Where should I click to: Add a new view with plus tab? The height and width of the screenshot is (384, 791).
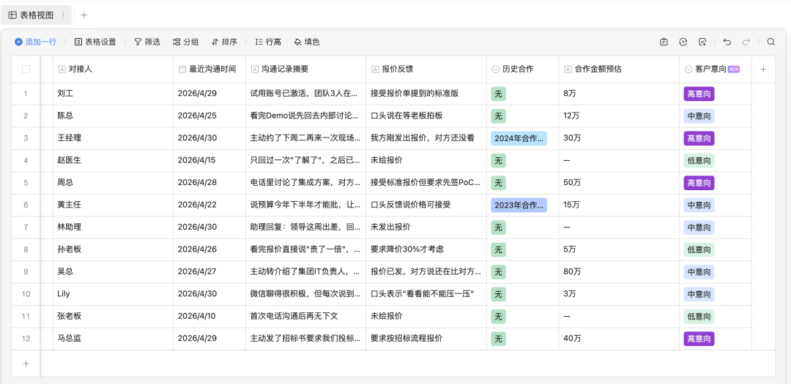click(x=83, y=15)
